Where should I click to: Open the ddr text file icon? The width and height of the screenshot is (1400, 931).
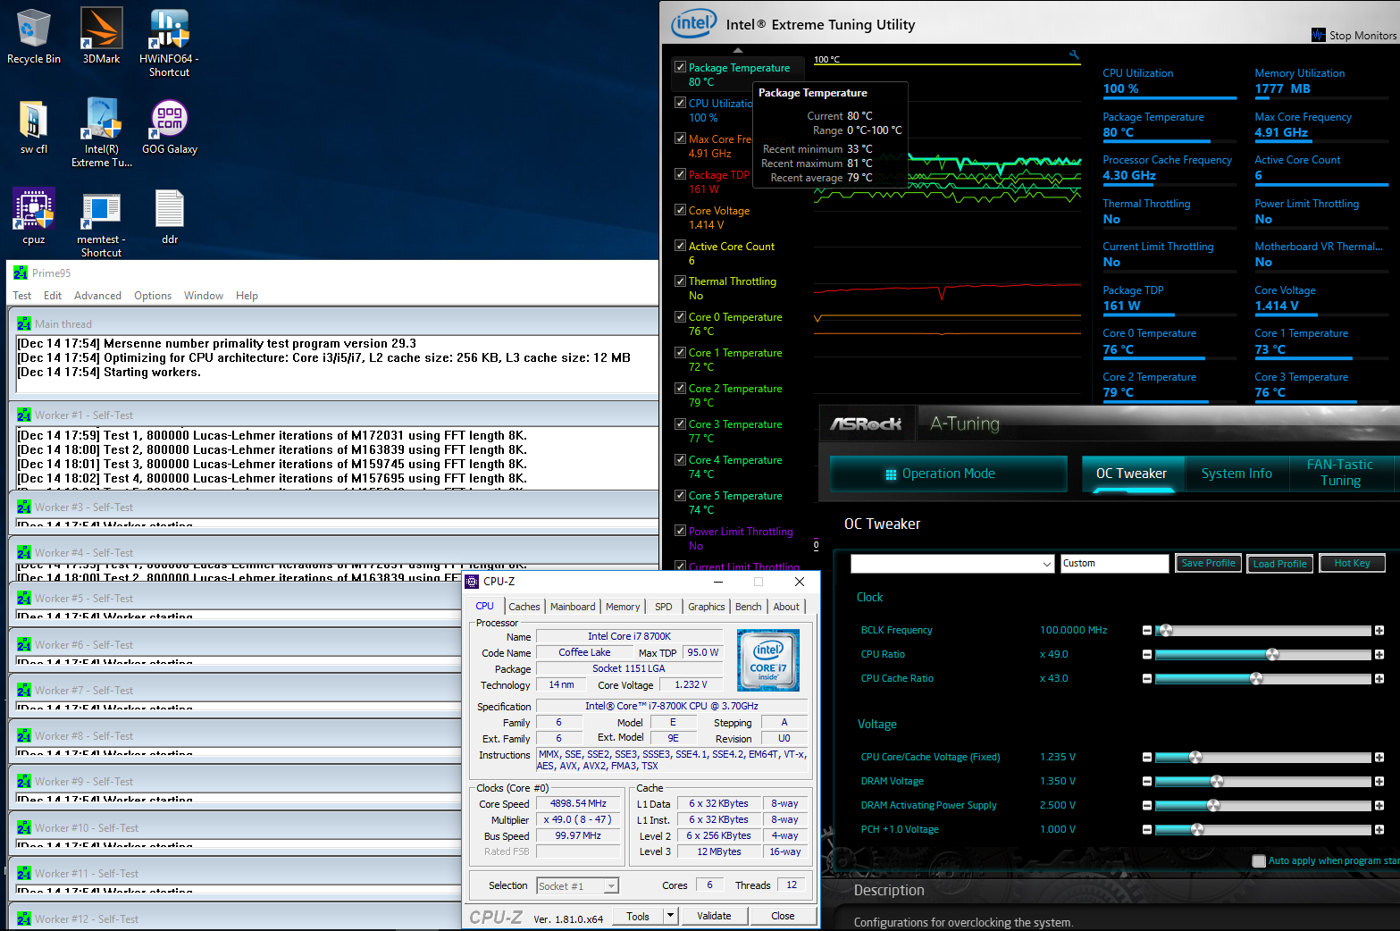point(169,217)
